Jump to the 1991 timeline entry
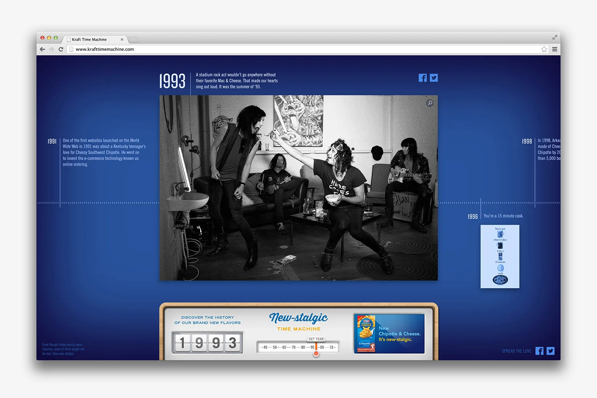597x398 pixels. point(52,141)
